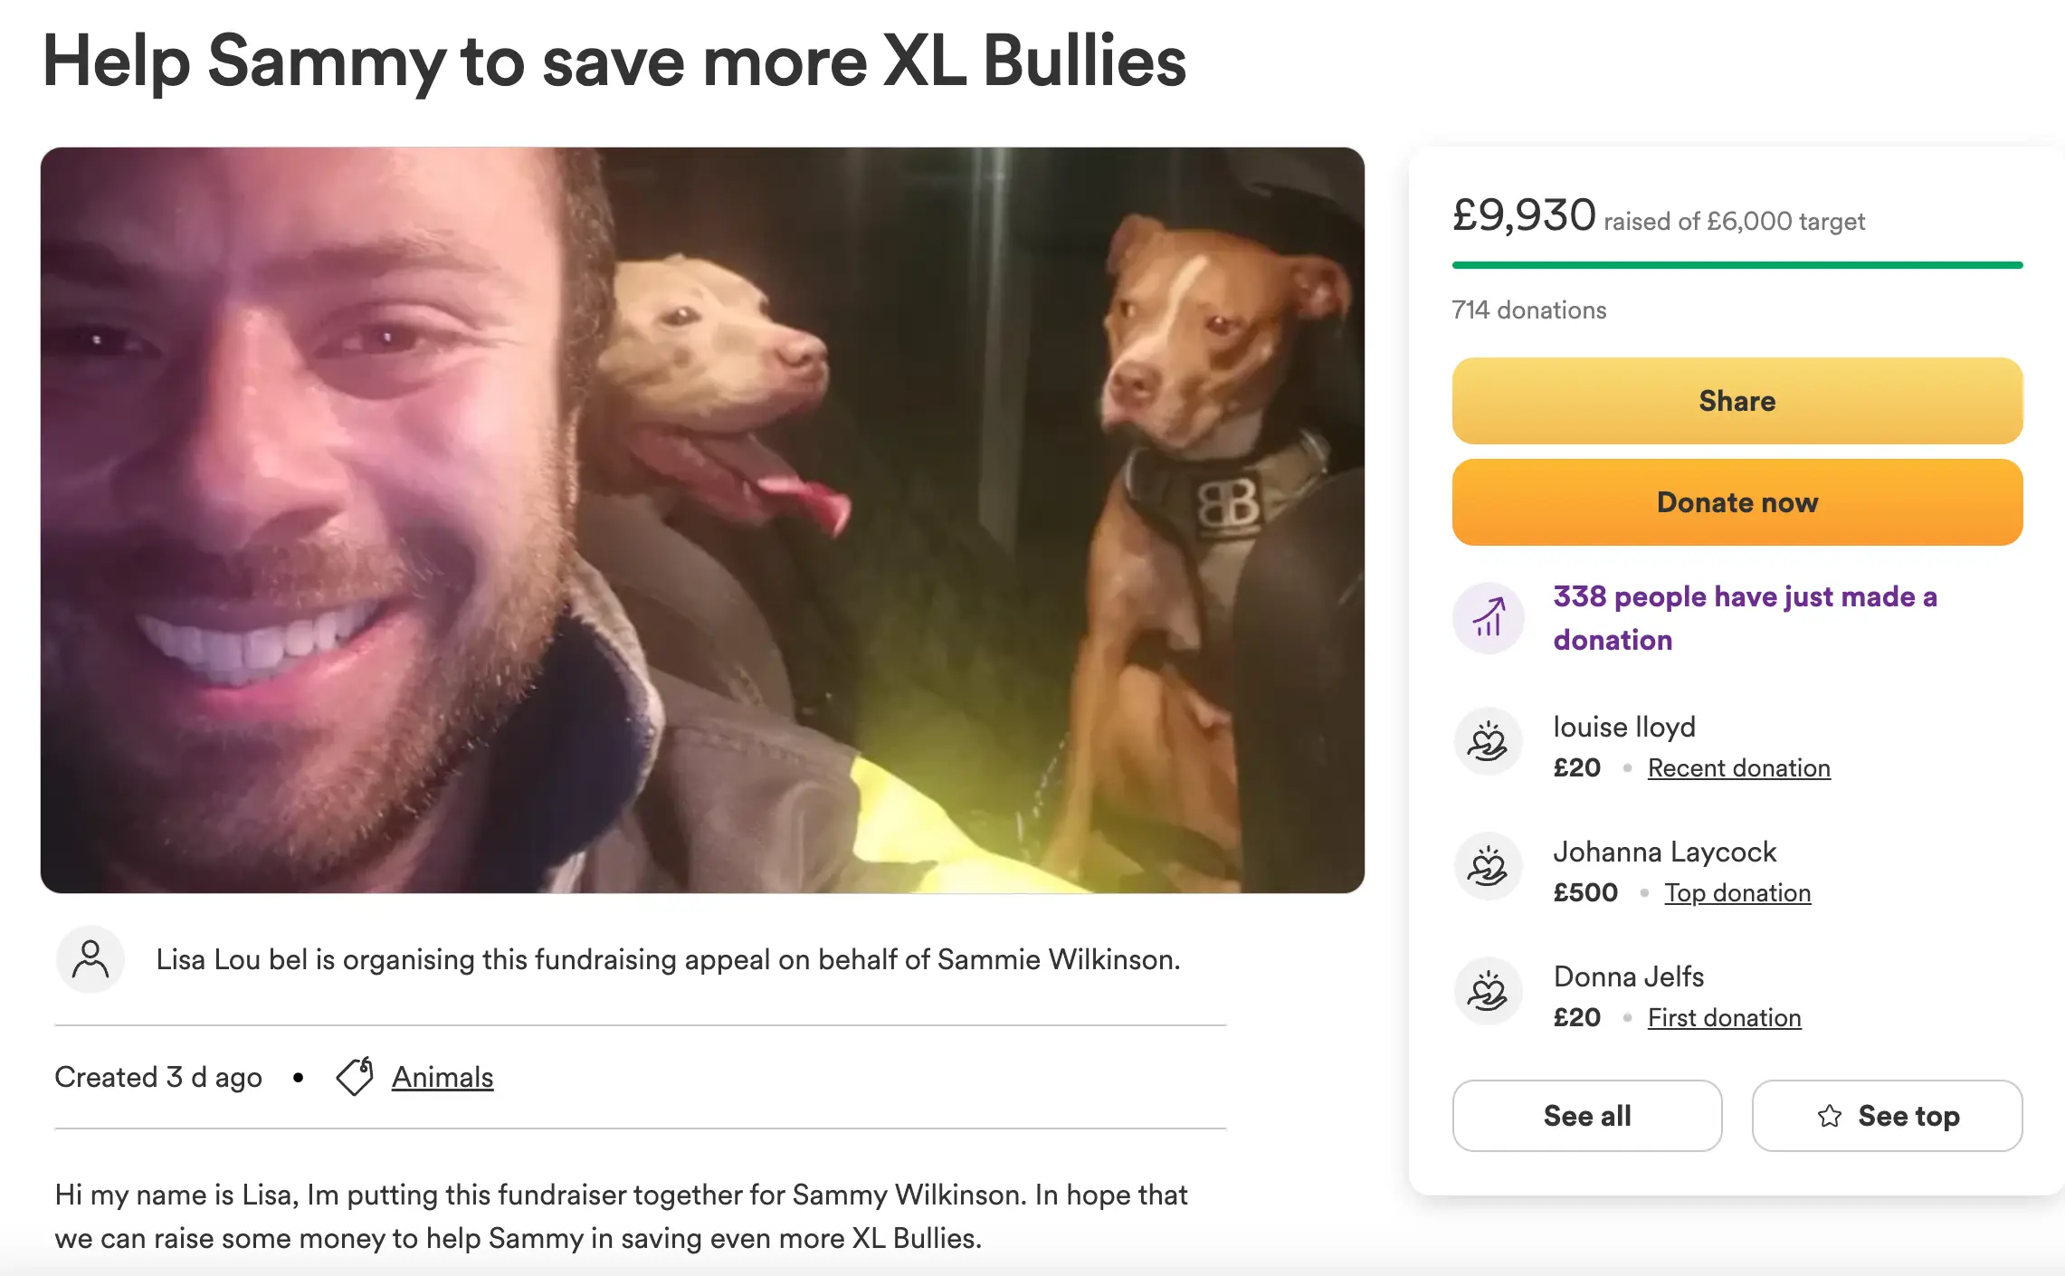Screen dimensions: 2065x1276
Task: Click the giving hands icon beside Donna Jelfs
Action: point(1487,992)
